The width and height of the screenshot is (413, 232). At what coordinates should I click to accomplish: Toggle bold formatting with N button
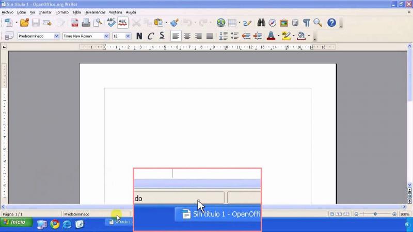(139, 36)
